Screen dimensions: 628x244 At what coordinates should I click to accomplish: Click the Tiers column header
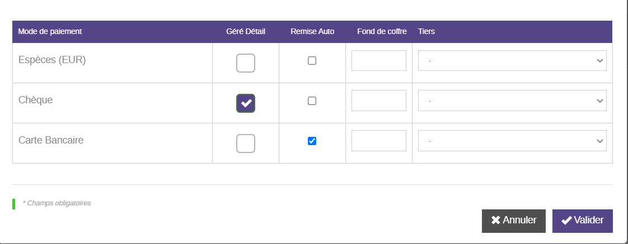click(427, 32)
